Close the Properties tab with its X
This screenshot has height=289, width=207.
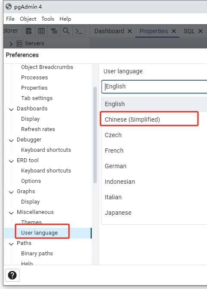click(x=174, y=31)
